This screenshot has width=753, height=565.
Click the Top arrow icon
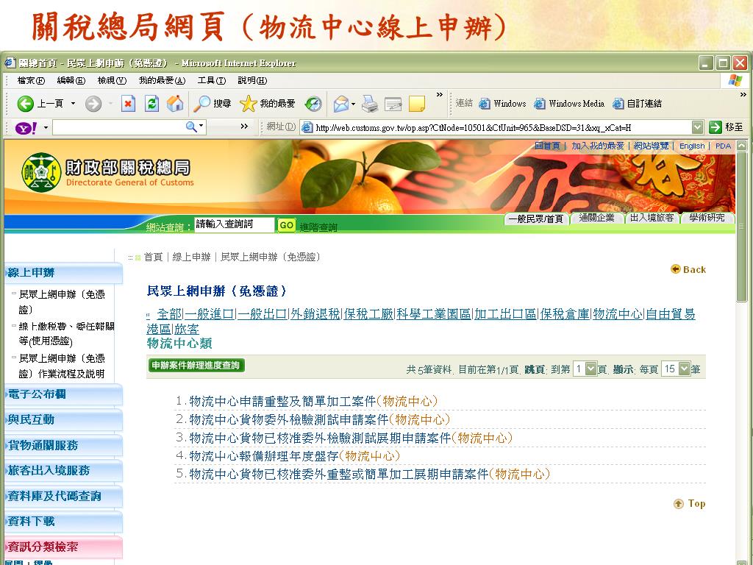coord(678,503)
